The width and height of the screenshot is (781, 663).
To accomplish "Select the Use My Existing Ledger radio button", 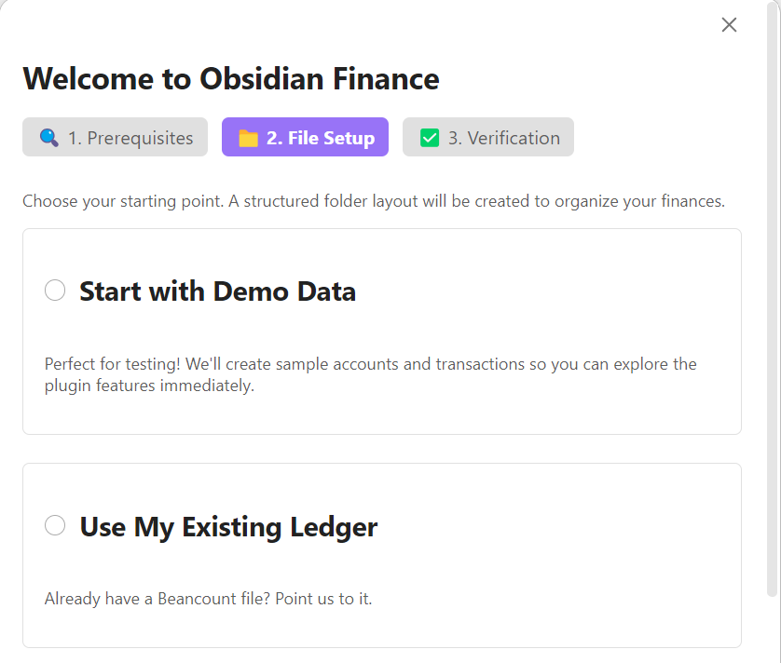I will pos(55,525).
